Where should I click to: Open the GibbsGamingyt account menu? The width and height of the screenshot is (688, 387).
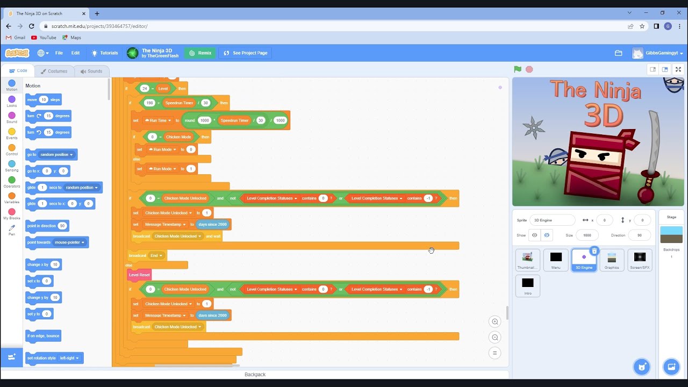tap(658, 53)
